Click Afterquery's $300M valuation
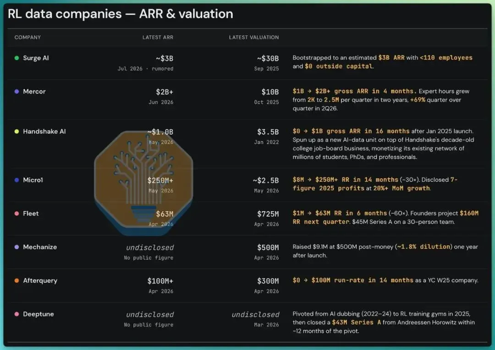 (x=268, y=281)
